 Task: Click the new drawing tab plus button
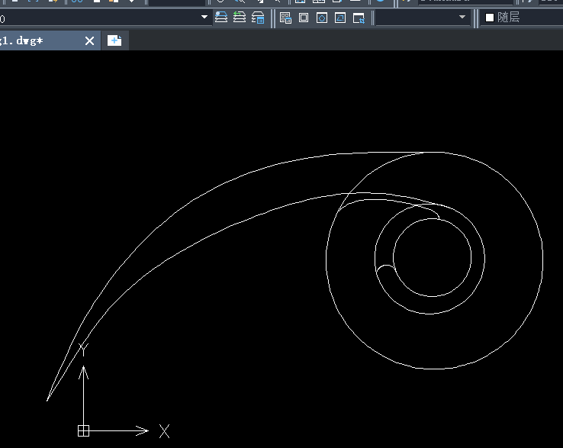[x=114, y=41]
